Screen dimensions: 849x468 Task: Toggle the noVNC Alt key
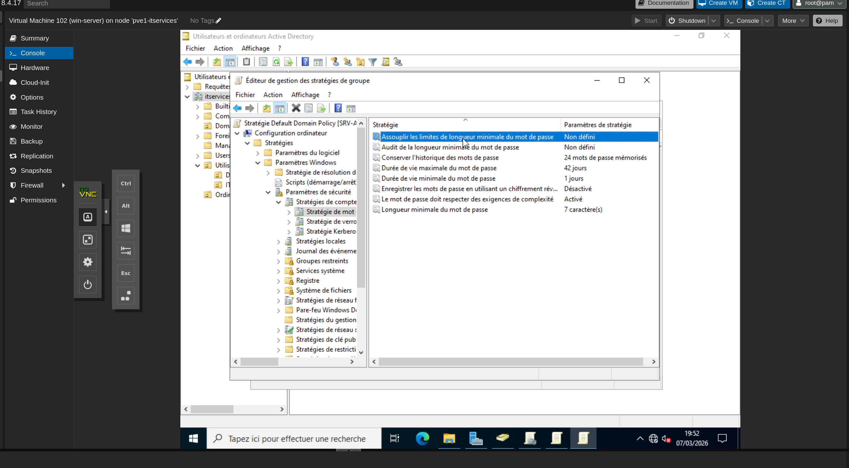[x=126, y=206]
